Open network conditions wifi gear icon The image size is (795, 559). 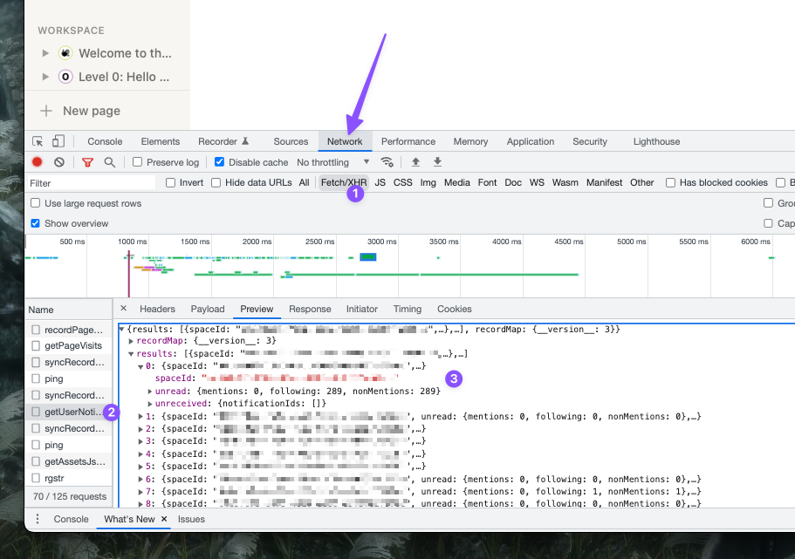click(x=387, y=162)
